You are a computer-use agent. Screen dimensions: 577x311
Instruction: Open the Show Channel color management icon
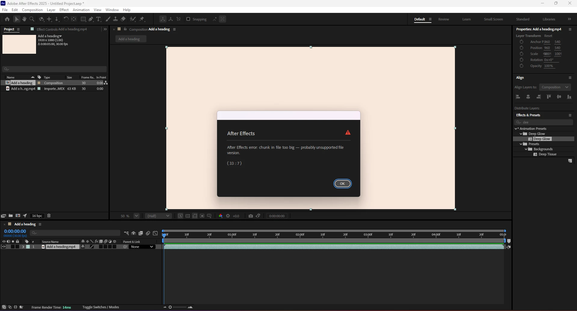click(x=221, y=216)
